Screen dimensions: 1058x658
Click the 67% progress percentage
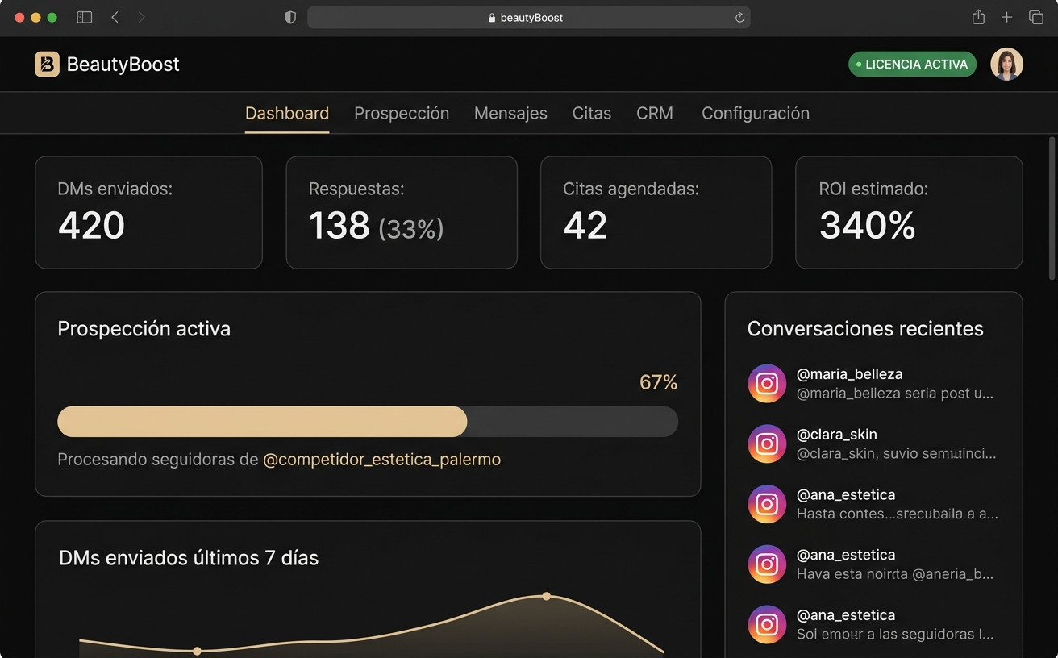point(658,382)
